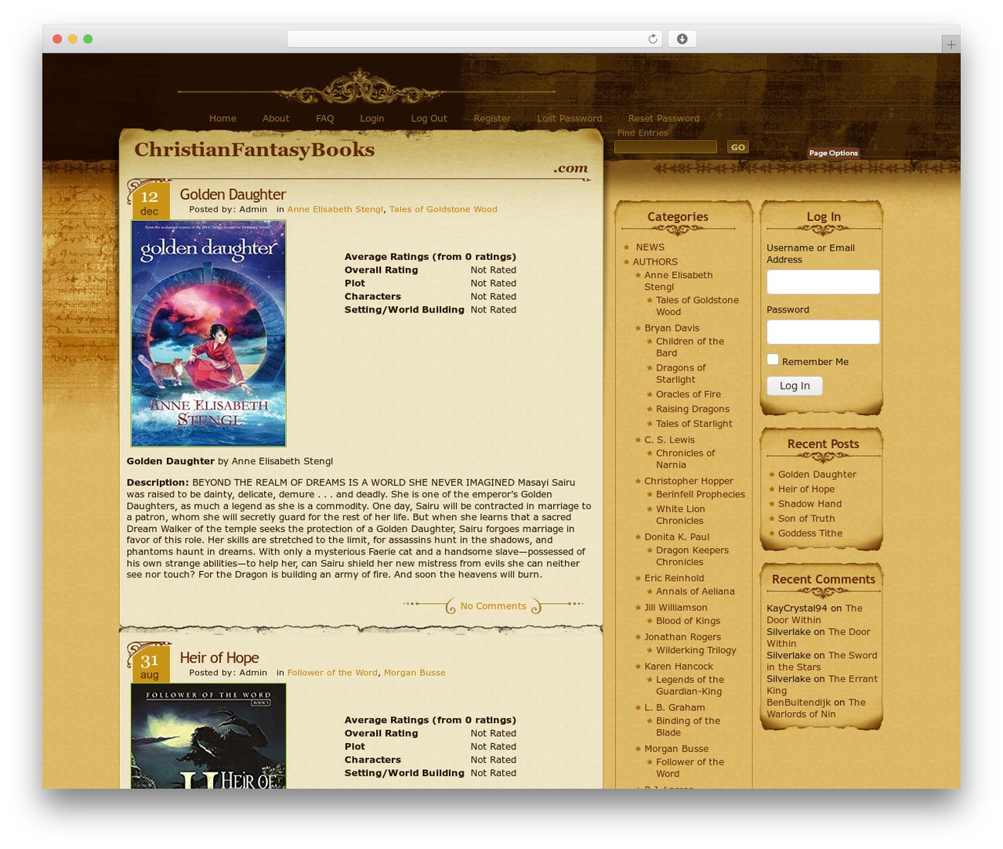Open the Golden Daughter post title
The height and width of the screenshot is (849, 1003).
233,194
